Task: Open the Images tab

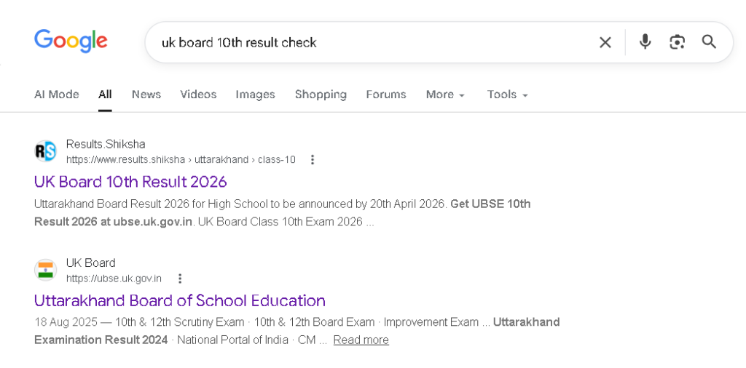Action: tap(255, 95)
